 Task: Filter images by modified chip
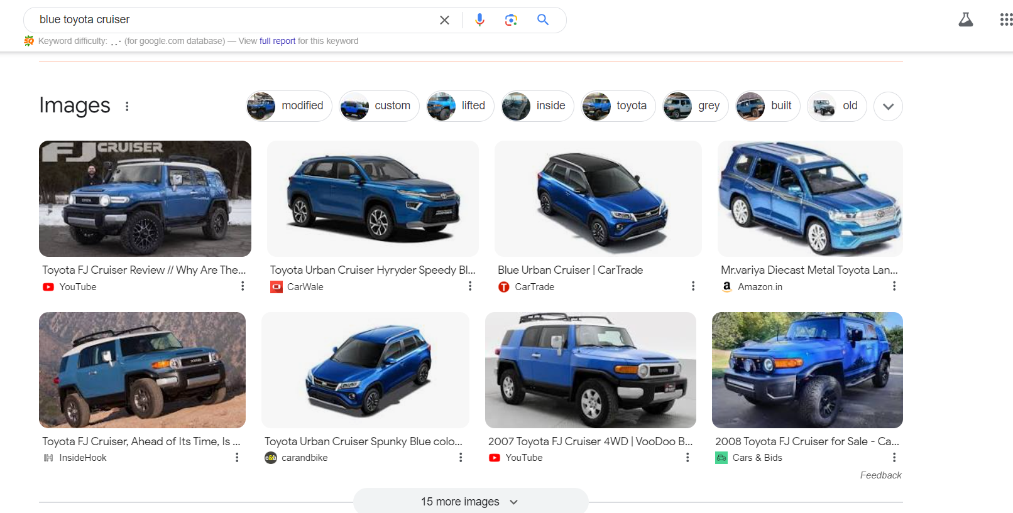point(289,106)
